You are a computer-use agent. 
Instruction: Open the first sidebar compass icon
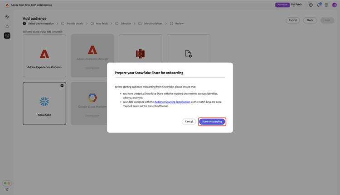(x=7, y=17)
